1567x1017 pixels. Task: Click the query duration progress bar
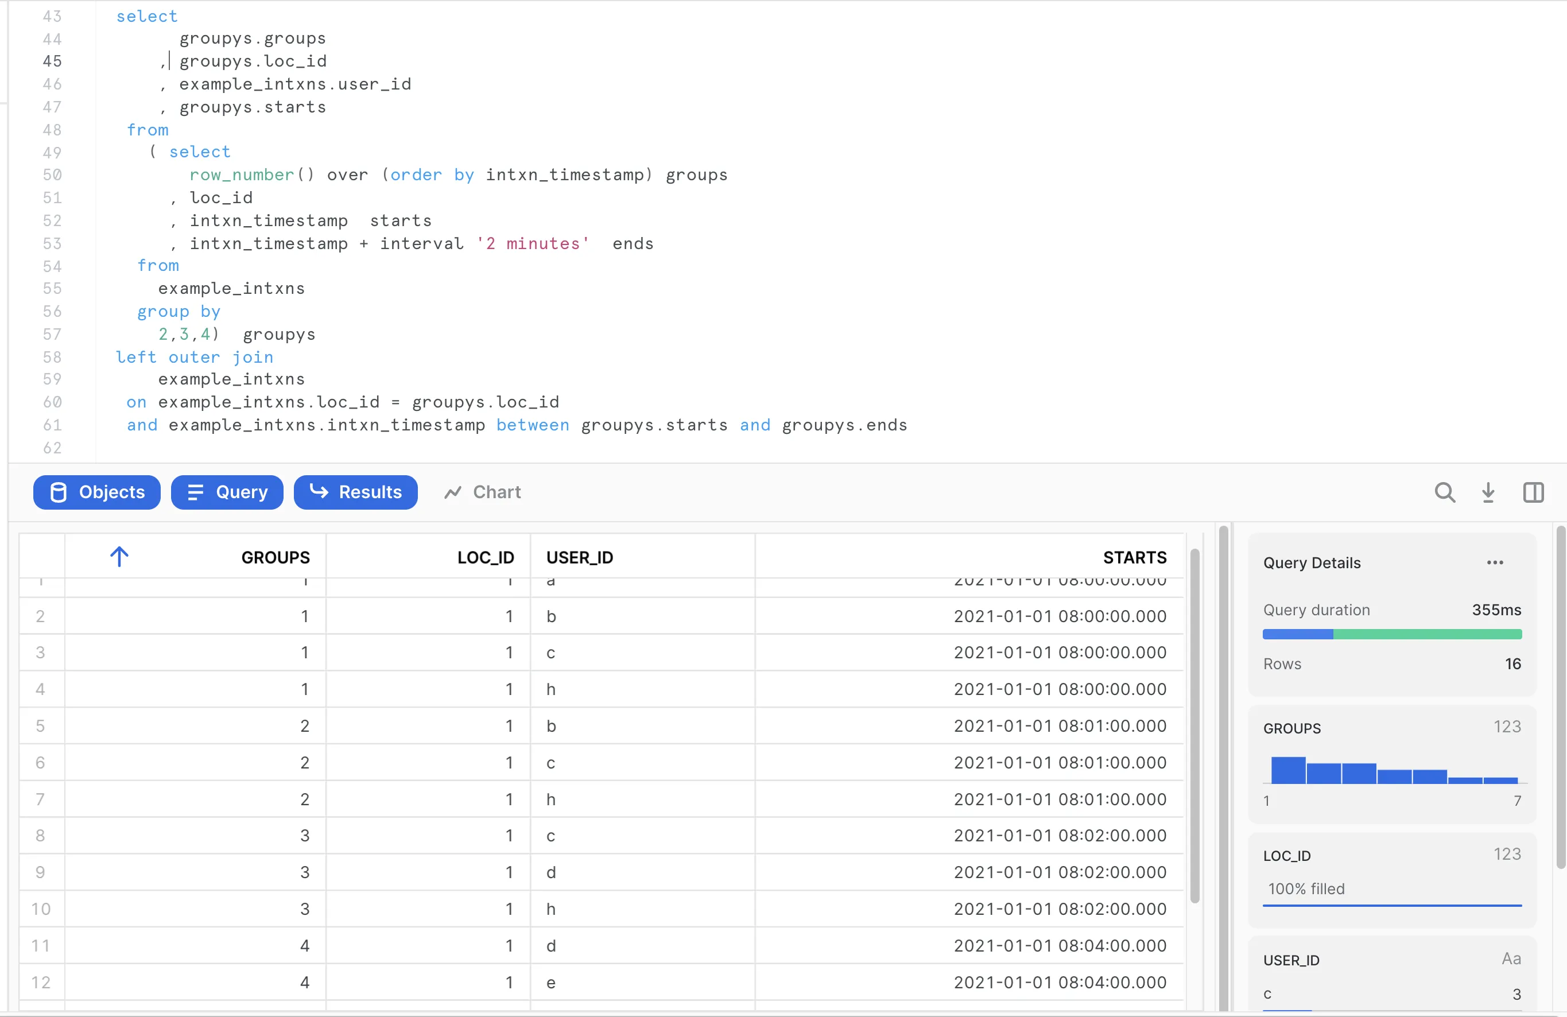[1391, 635]
